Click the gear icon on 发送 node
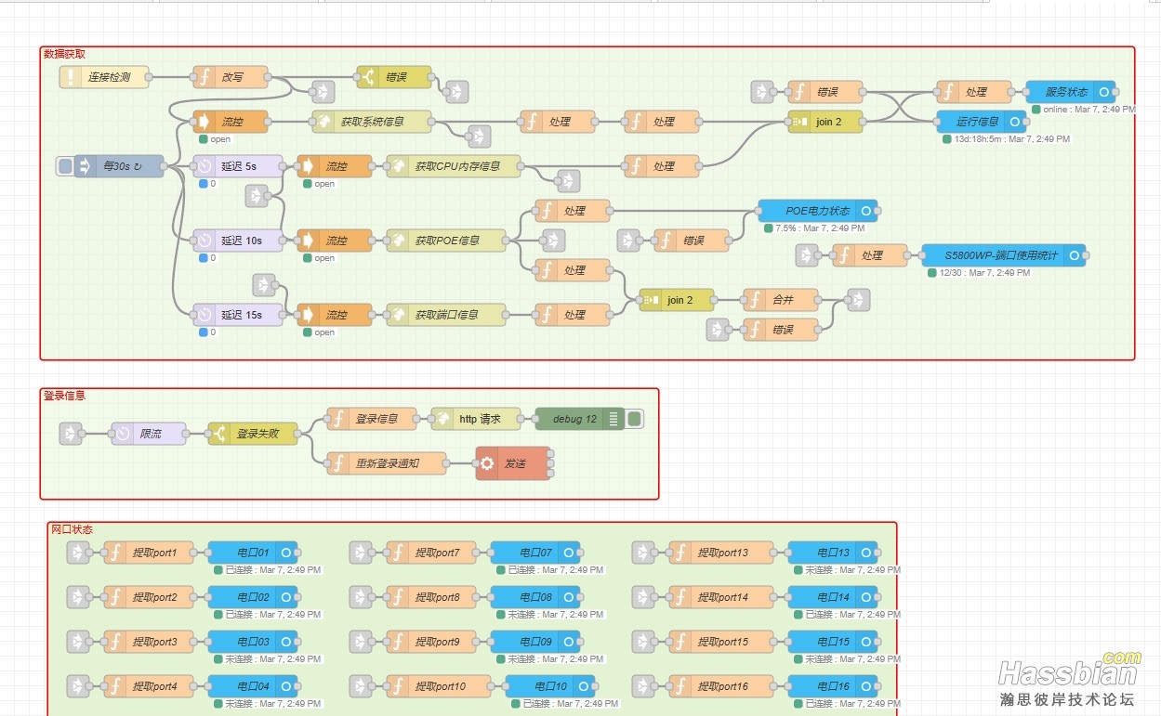Viewport: 1161px width, 716px height. (487, 463)
